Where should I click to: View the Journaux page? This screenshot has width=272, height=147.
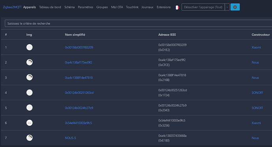[147, 7]
